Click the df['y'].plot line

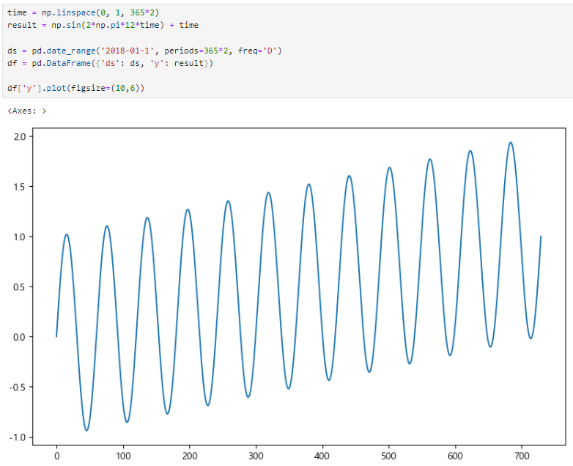click(x=75, y=88)
